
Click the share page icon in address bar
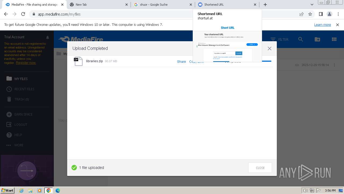tap(302, 14)
